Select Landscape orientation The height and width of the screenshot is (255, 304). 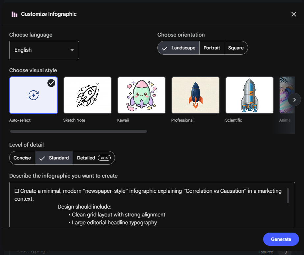coord(179,48)
